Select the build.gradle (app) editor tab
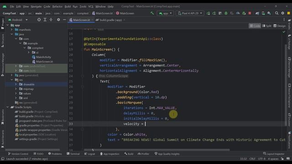The height and width of the screenshot is (164, 292). (110, 20)
